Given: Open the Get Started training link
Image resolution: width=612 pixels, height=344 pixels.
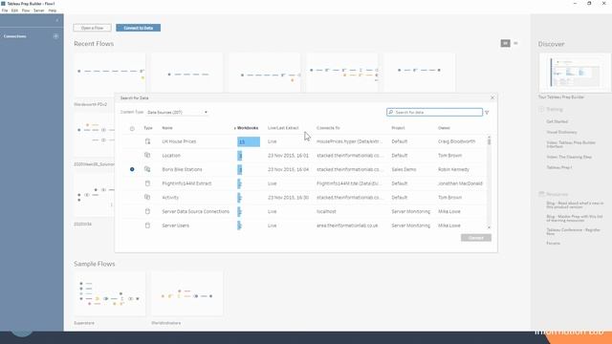Looking at the screenshot, I should pos(557,121).
